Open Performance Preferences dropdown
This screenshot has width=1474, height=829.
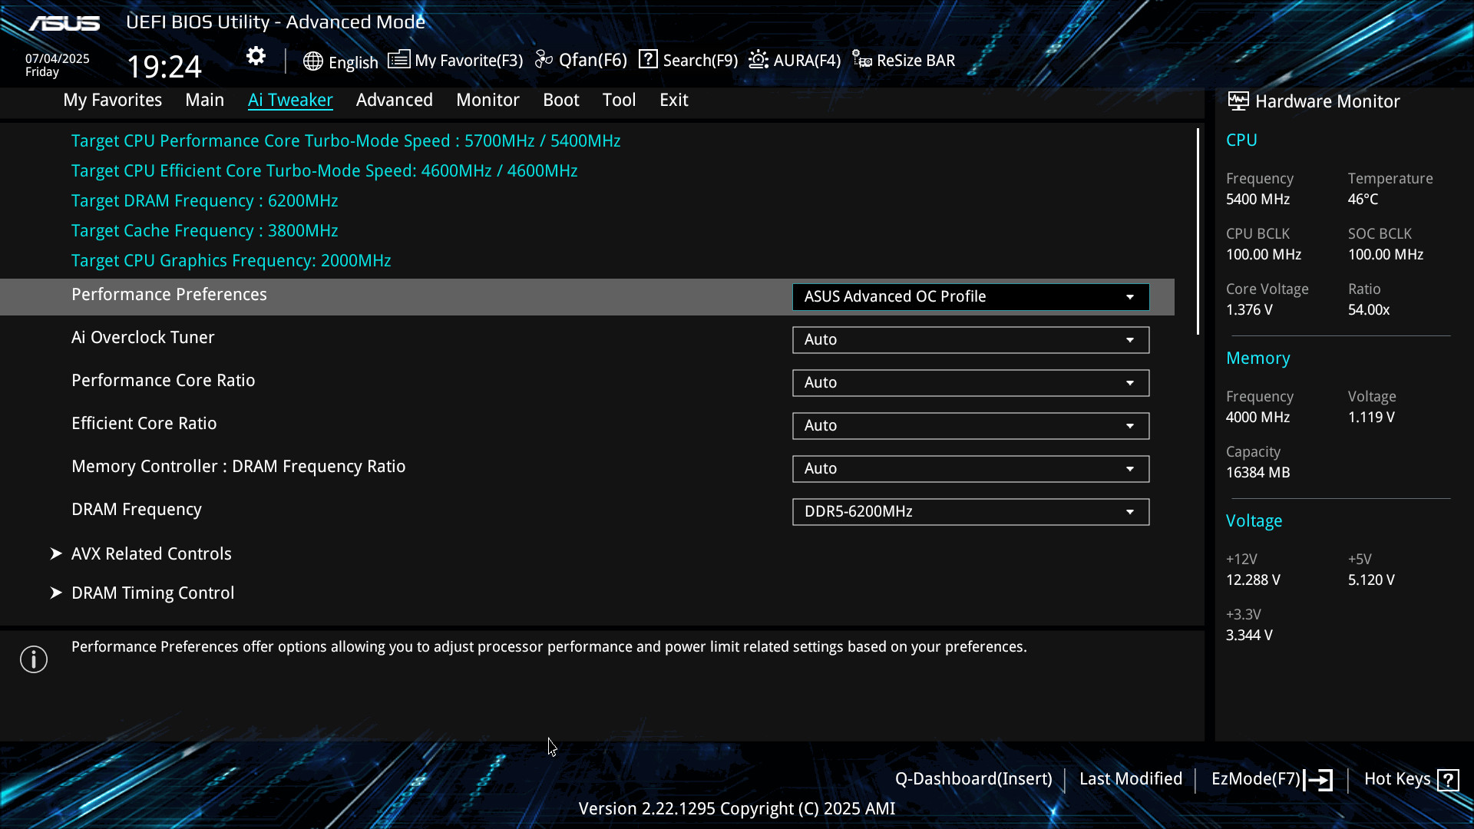click(x=970, y=297)
